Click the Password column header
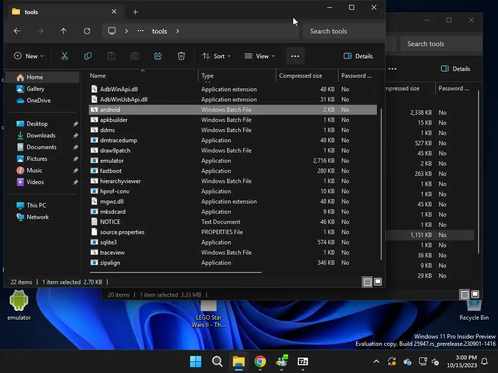This screenshot has height=373, width=498. pos(356,76)
